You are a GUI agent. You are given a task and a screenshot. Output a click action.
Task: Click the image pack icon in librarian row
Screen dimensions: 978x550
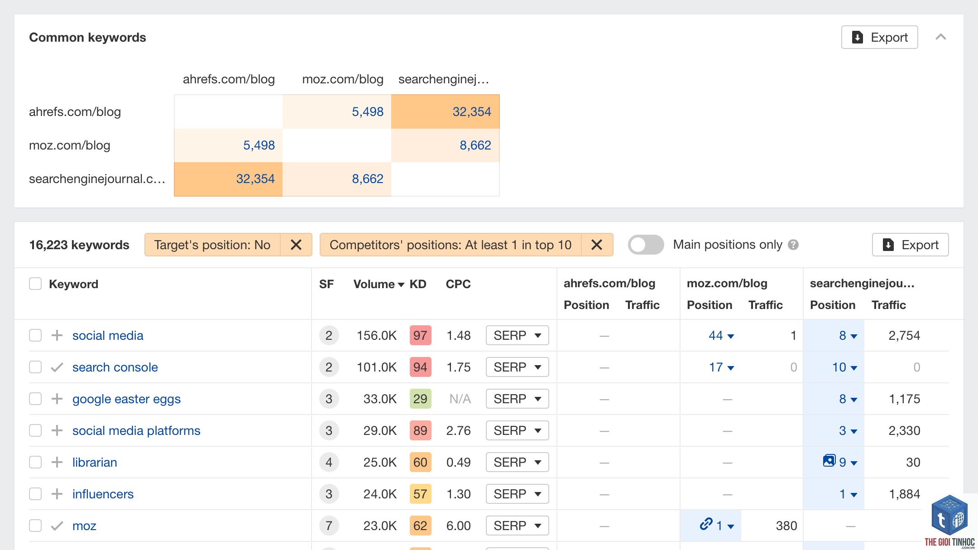click(x=829, y=461)
